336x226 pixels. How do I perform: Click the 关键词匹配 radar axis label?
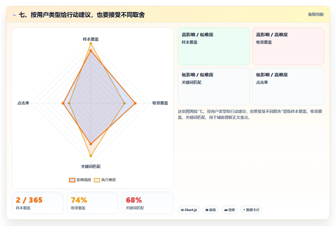tap(91, 166)
